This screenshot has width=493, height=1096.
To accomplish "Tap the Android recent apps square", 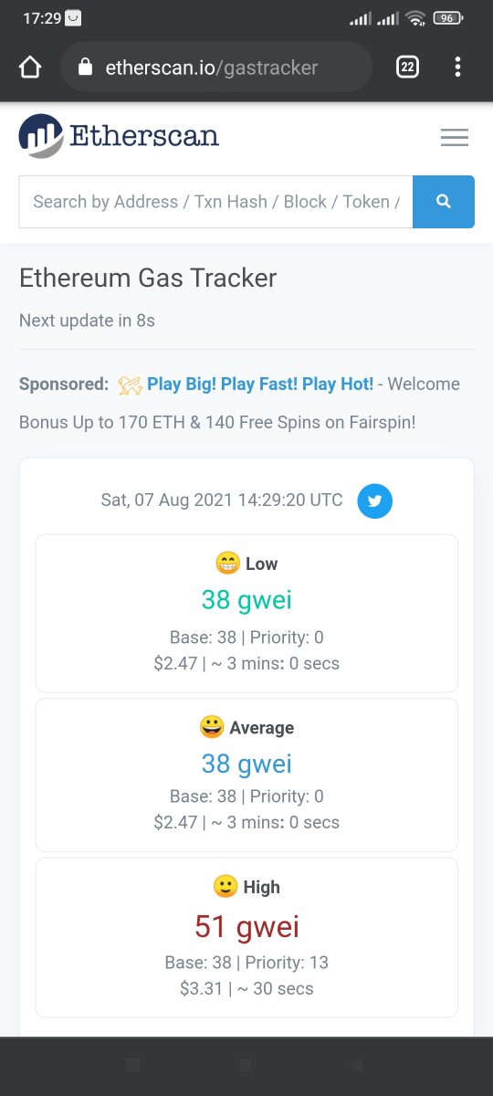I will point(133,1065).
